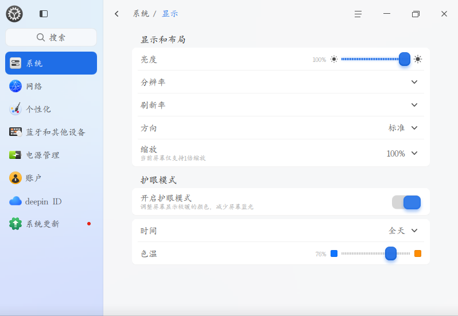Click the 76% color temperature value

click(x=321, y=254)
